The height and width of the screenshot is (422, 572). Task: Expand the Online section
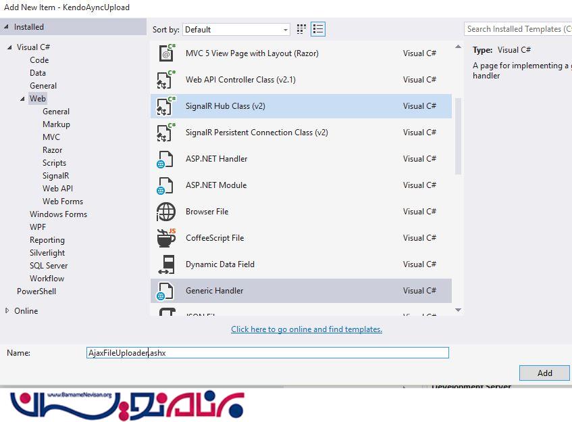tap(7, 310)
